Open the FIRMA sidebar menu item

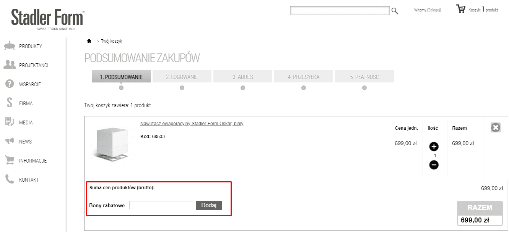click(26, 103)
